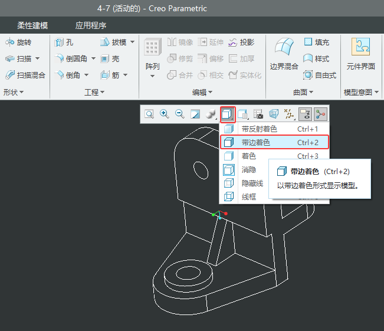Click the coordinate system triad on model
This screenshot has height=331, width=384.
pyautogui.click(x=219, y=215)
